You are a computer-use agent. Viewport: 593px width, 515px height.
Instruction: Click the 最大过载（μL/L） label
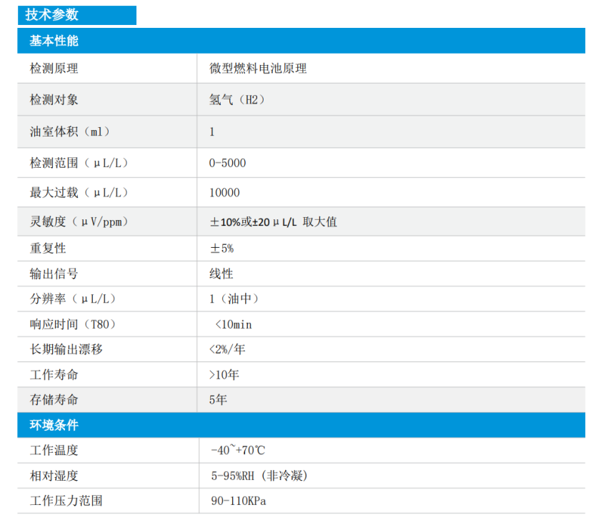(x=79, y=192)
